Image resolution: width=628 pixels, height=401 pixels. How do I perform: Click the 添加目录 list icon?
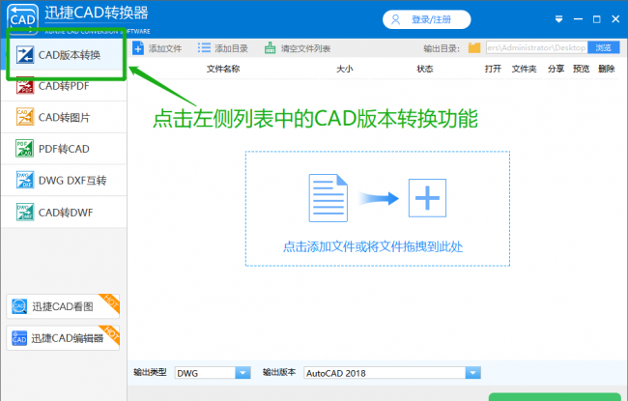coord(204,48)
